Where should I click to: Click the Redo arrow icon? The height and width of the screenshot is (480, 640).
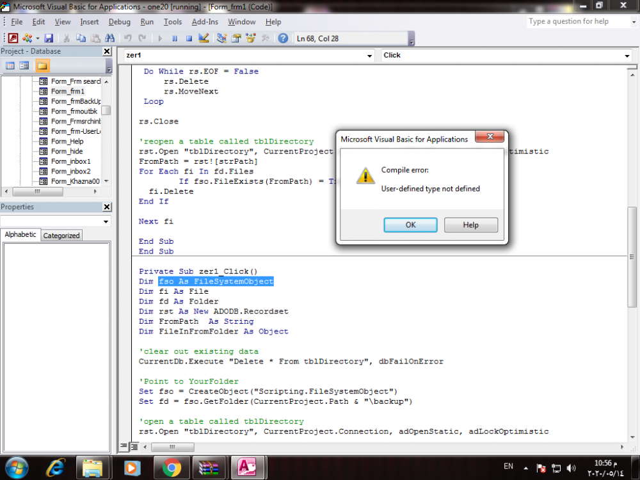tap(142, 38)
